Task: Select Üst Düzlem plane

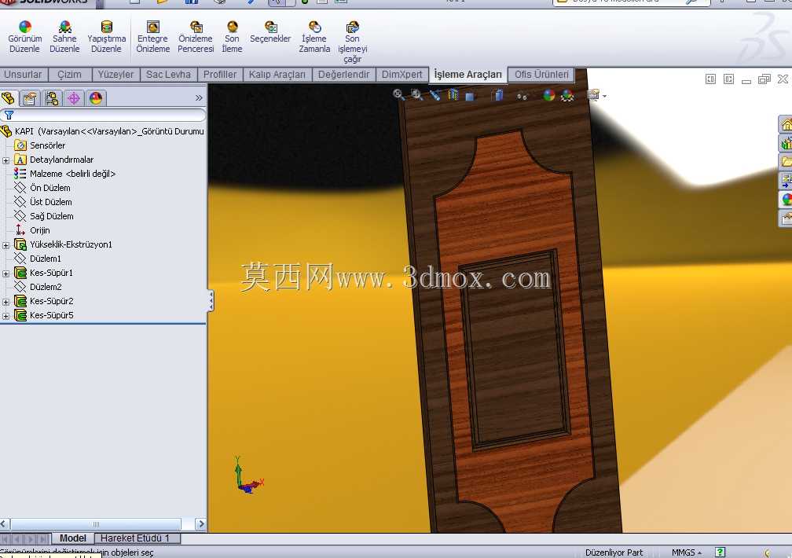Action: pyautogui.click(x=50, y=202)
